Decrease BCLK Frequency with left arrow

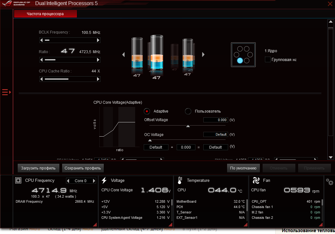[x=42, y=40]
